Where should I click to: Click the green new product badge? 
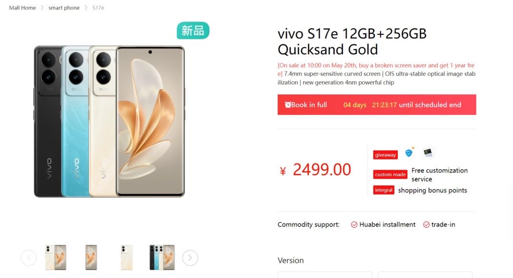click(193, 31)
